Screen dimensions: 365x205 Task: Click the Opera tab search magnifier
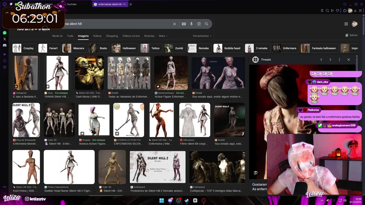[x=345, y=4]
